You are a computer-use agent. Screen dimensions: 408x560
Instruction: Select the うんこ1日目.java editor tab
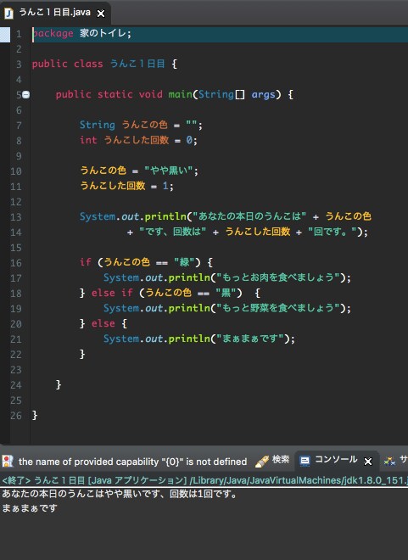click(x=55, y=13)
